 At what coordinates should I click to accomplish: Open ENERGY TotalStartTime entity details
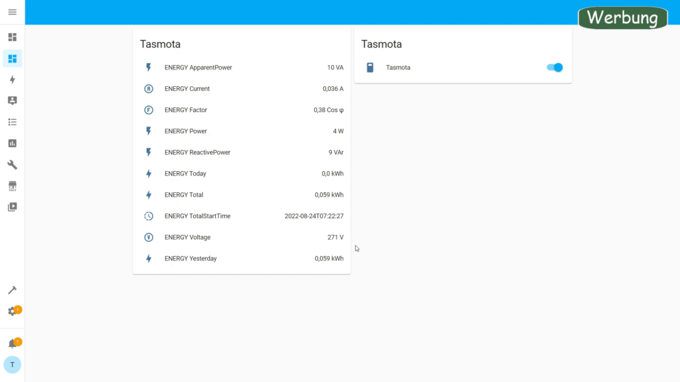197,216
